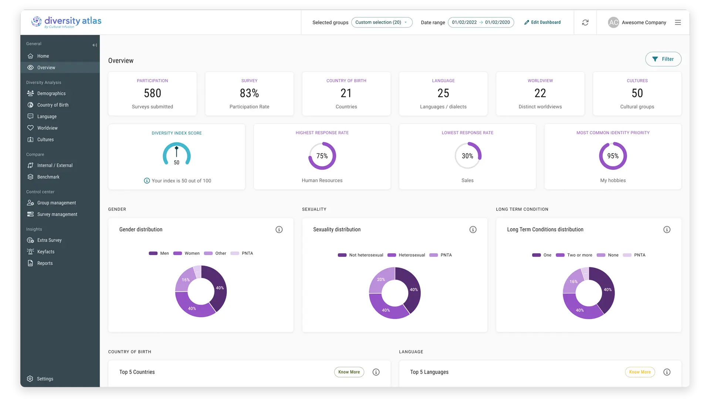Click the Benchmark layers icon
Screen dimensions: 710x406
click(30, 177)
